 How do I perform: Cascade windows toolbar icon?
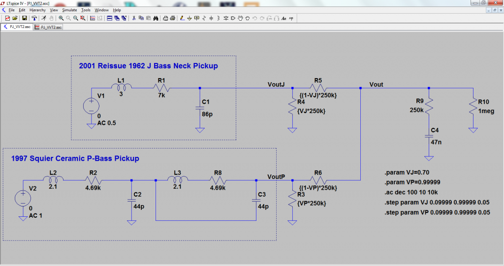pos(117,18)
